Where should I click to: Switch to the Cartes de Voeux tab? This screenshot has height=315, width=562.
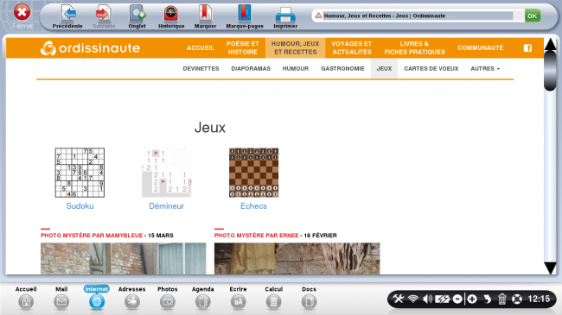tap(431, 68)
